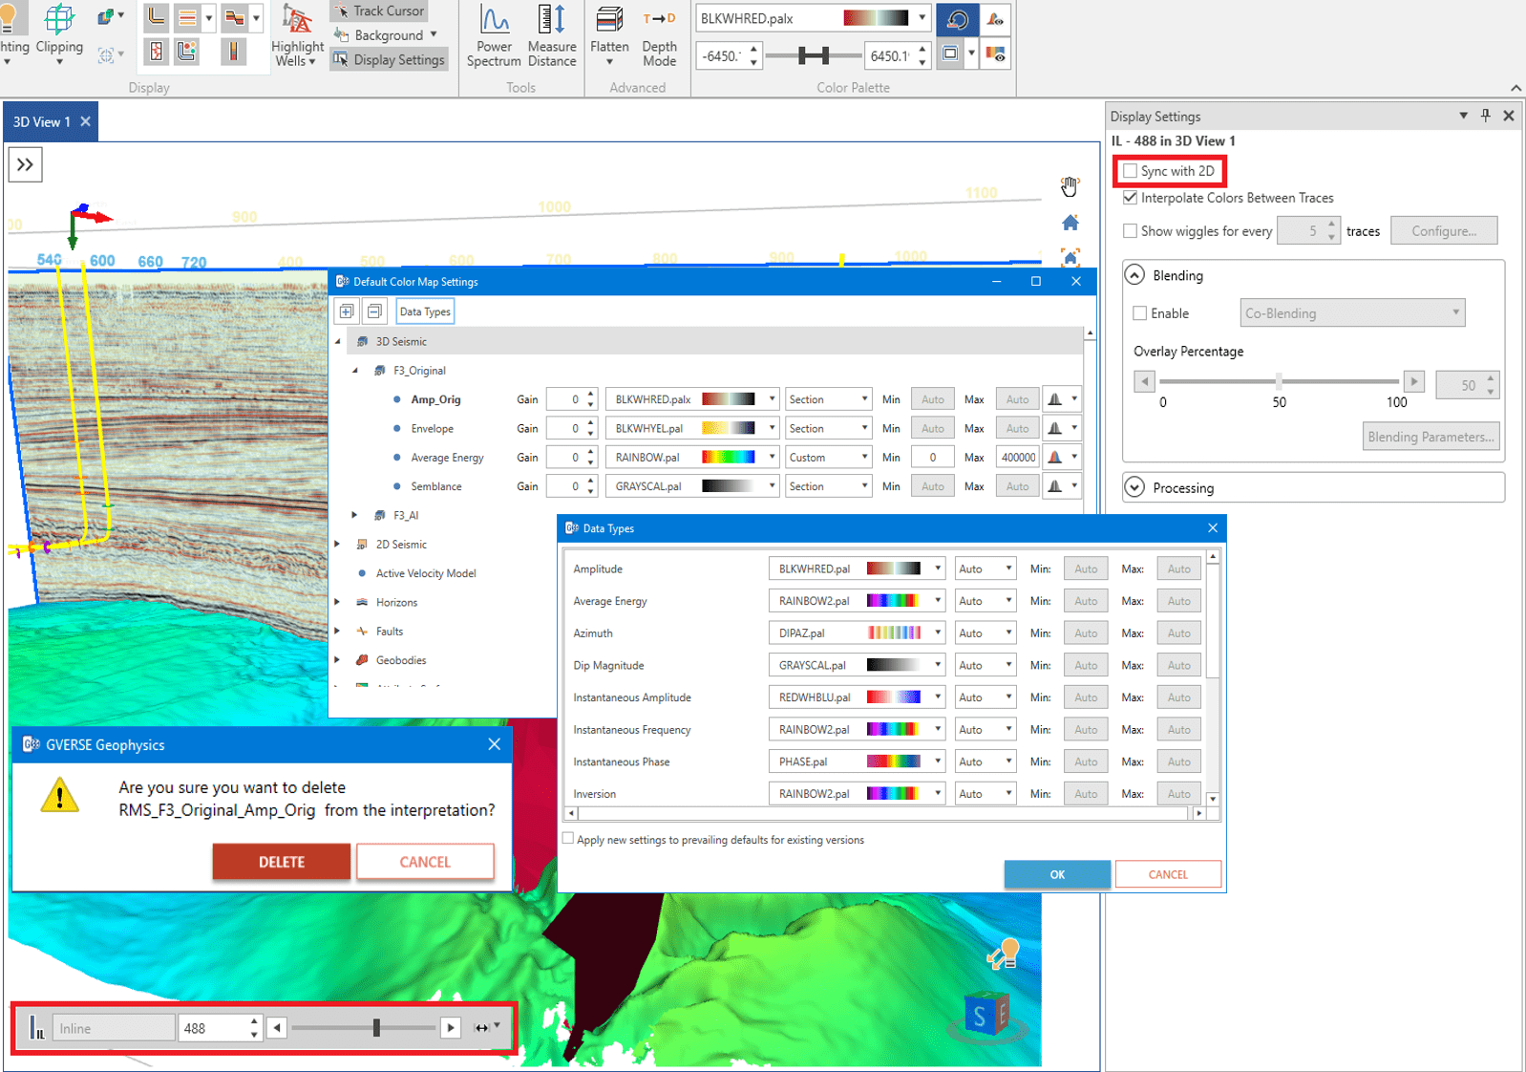Click the histogram icon in the Average Energy row
The height and width of the screenshot is (1072, 1526).
pos(1055,458)
